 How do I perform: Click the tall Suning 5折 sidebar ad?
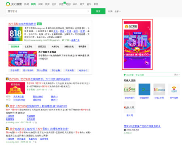point(137,45)
